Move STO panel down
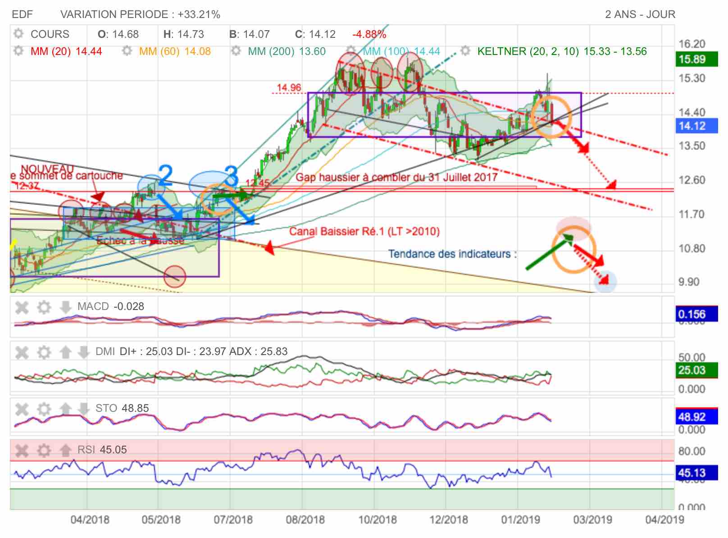 pos(83,409)
